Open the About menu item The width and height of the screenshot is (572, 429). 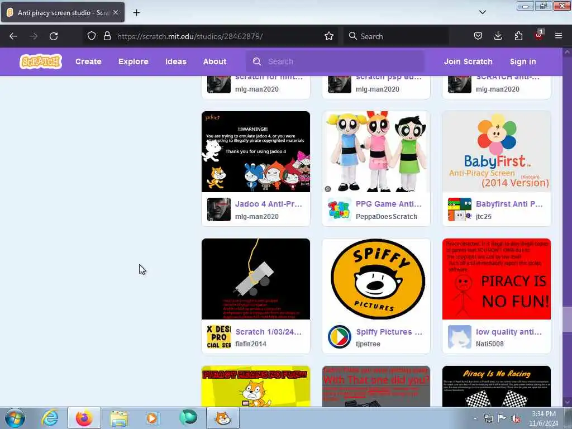point(215,61)
